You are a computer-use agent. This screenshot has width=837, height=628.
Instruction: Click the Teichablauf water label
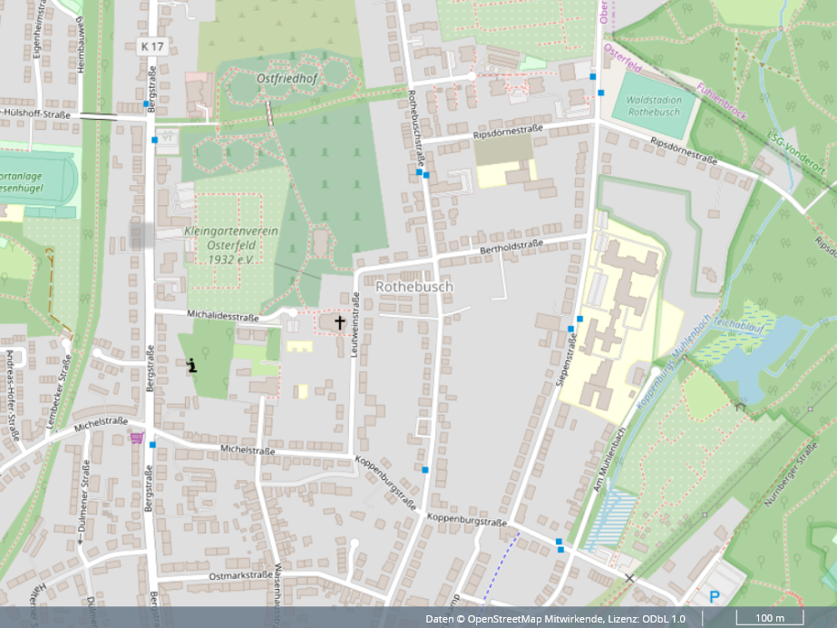[739, 326]
